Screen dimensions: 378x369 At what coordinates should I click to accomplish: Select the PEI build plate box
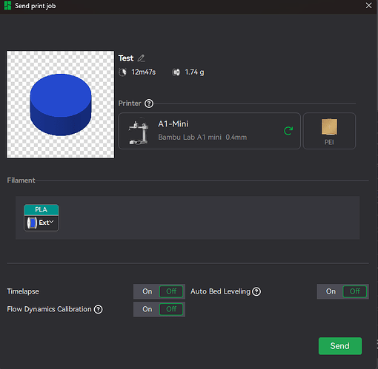pos(329,131)
